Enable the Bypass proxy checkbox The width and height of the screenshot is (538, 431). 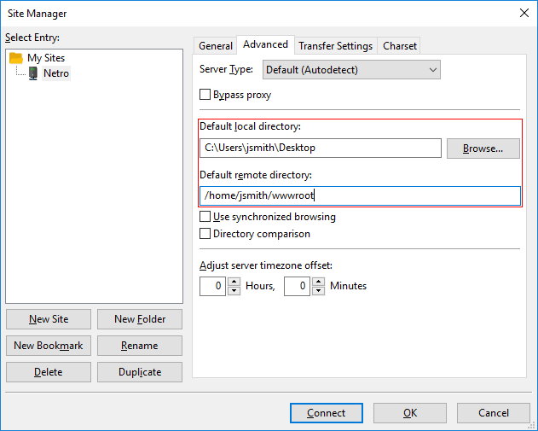point(205,95)
